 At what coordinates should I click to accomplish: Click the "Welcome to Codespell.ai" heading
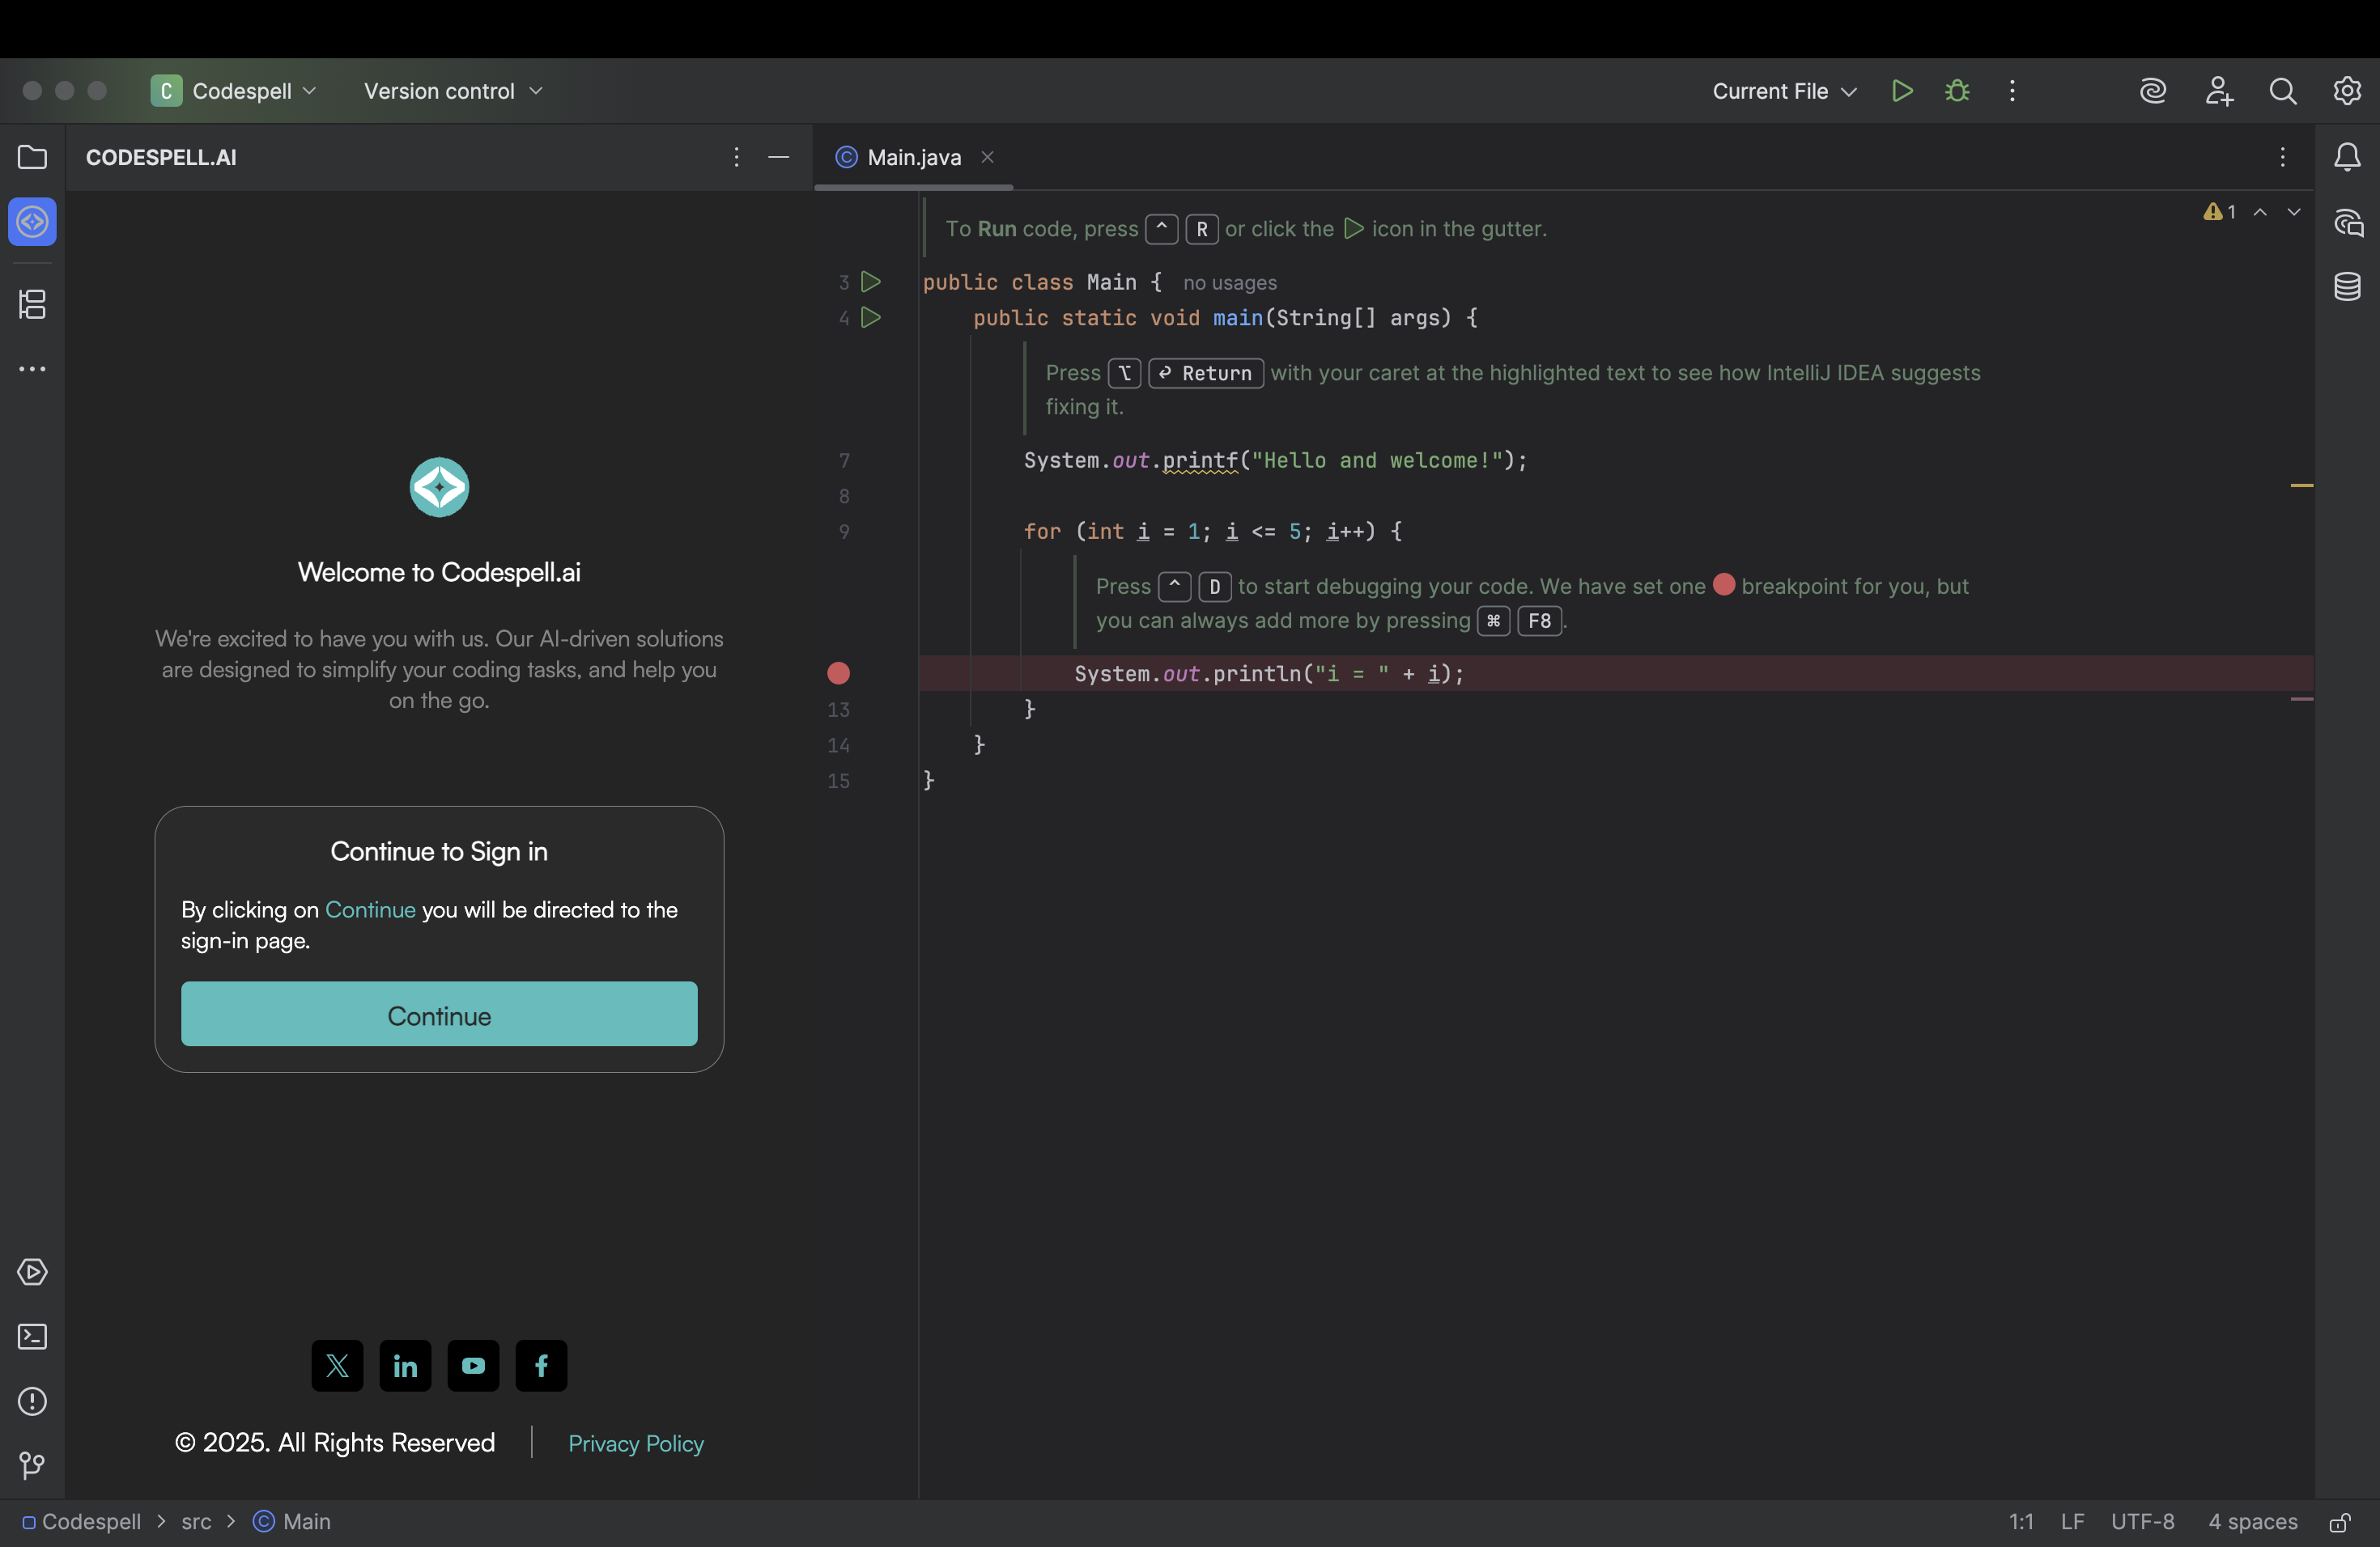click(439, 573)
